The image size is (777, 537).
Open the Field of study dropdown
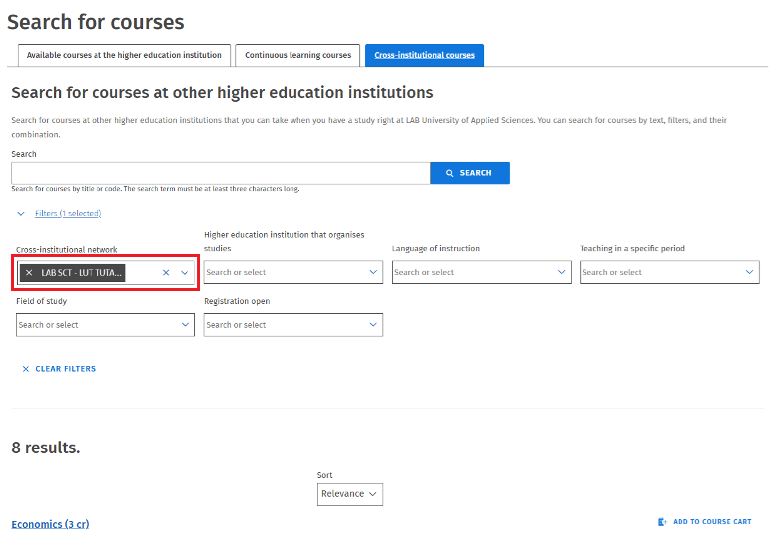105,325
